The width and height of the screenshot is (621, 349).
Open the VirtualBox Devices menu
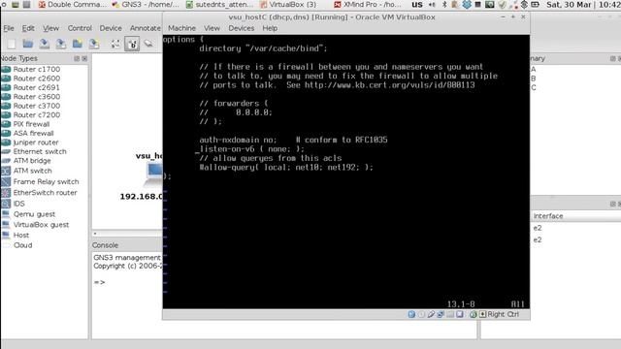[242, 28]
